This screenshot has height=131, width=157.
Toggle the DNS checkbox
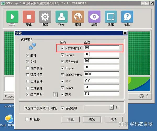pyautogui.click(x=27, y=62)
